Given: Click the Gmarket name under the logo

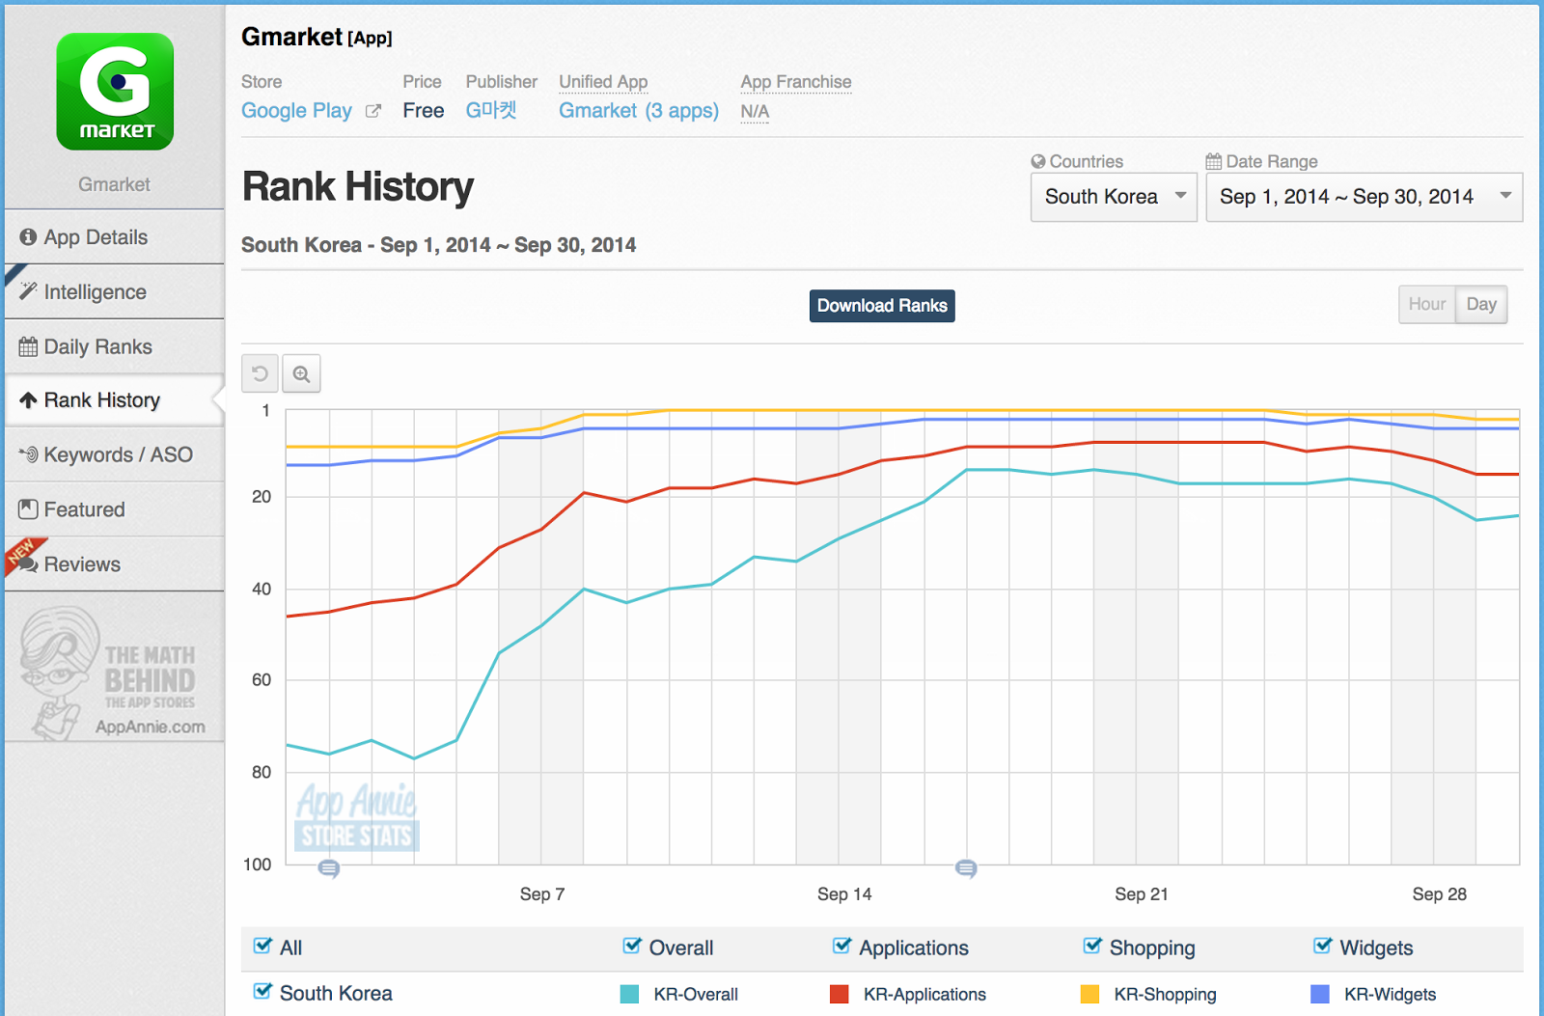Looking at the screenshot, I should (x=114, y=184).
